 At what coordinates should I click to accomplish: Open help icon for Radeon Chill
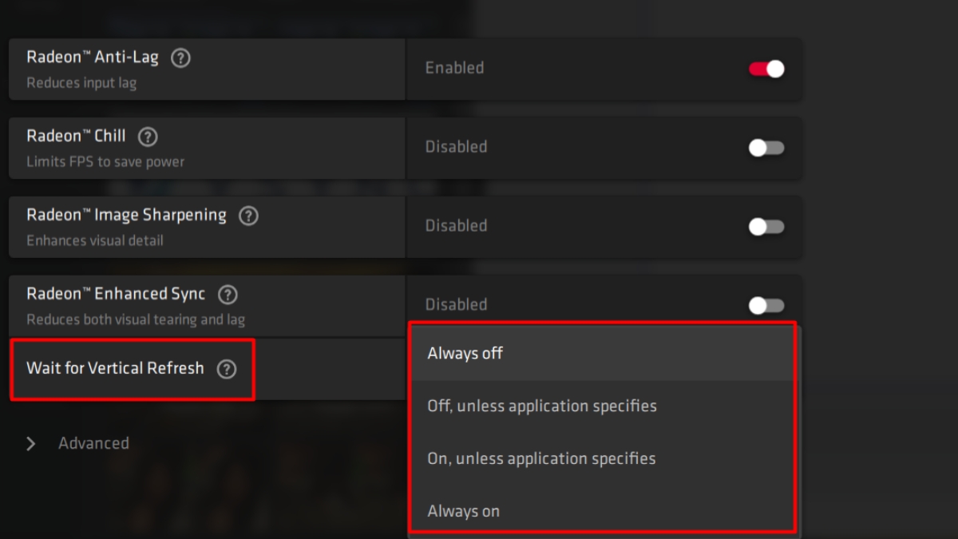(x=148, y=137)
